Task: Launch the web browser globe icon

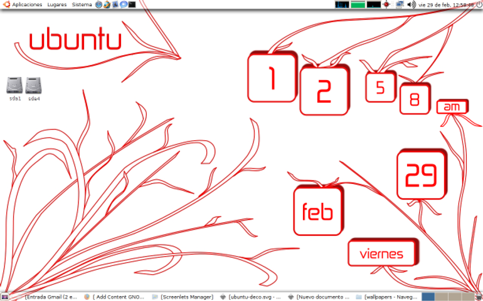Action: (x=98, y=4)
